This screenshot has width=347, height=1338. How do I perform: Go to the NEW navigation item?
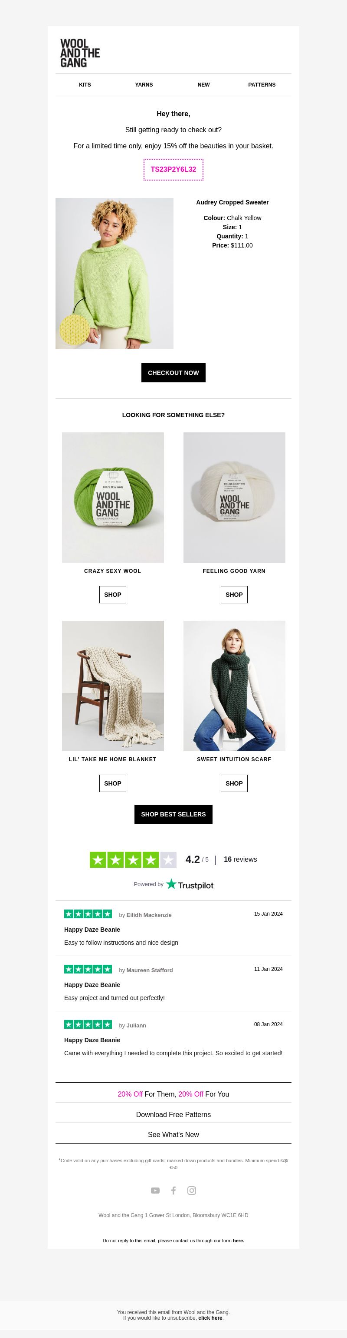[x=203, y=85]
